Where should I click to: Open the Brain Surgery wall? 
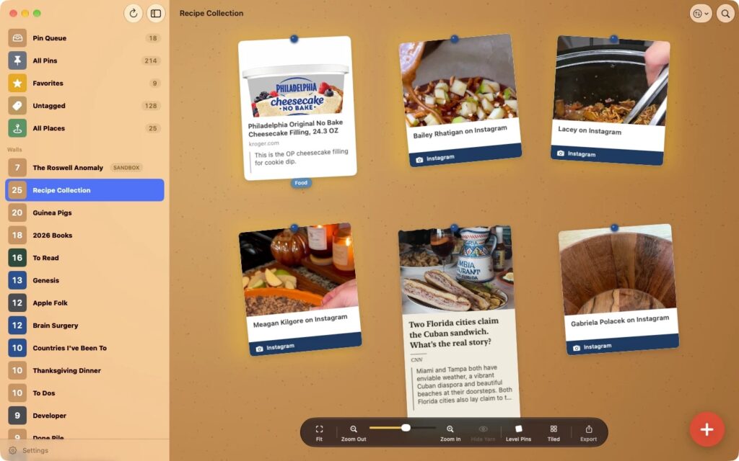[85, 326]
